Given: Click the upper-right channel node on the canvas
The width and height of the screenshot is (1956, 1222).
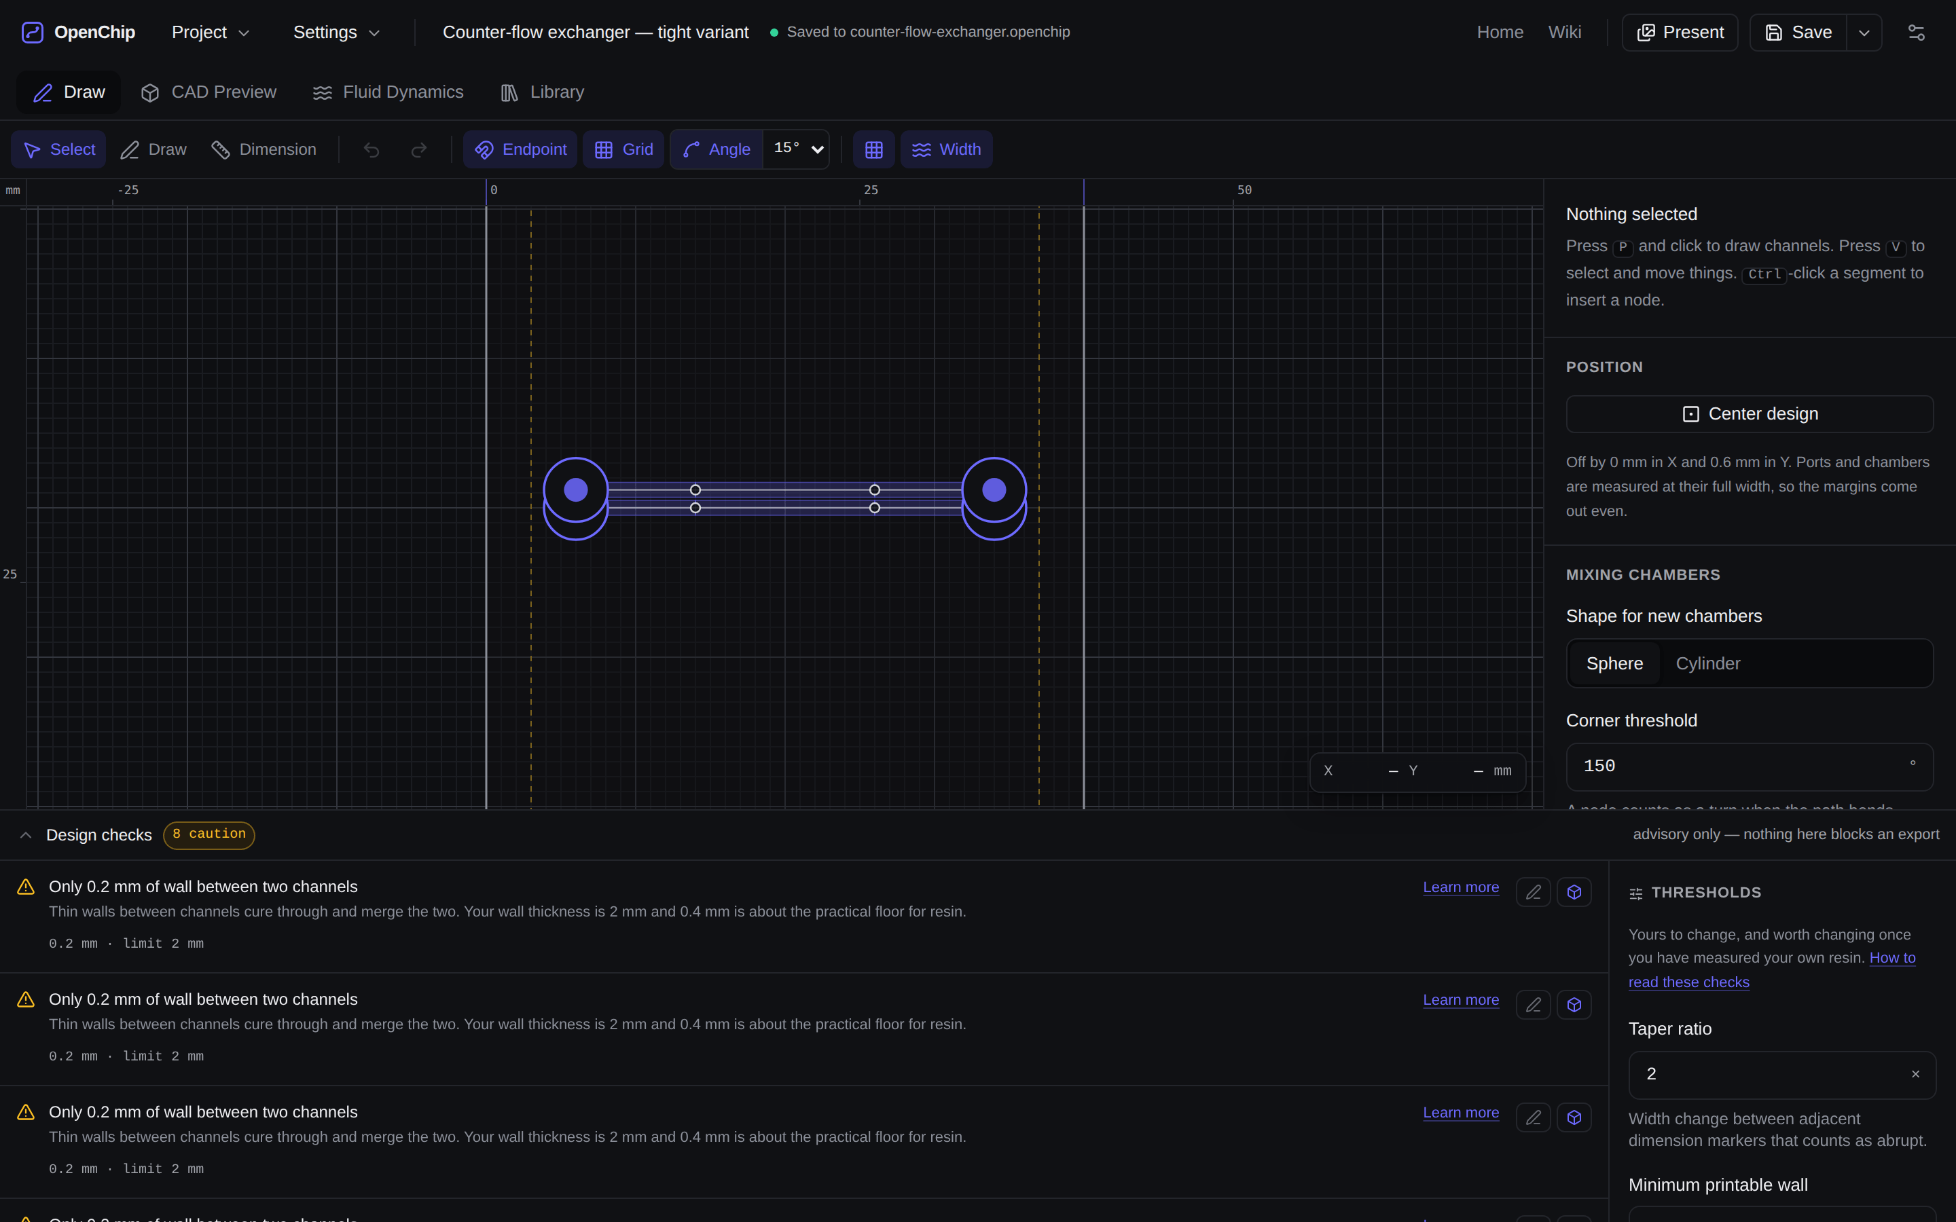Looking at the screenshot, I should pyautogui.click(x=875, y=489).
